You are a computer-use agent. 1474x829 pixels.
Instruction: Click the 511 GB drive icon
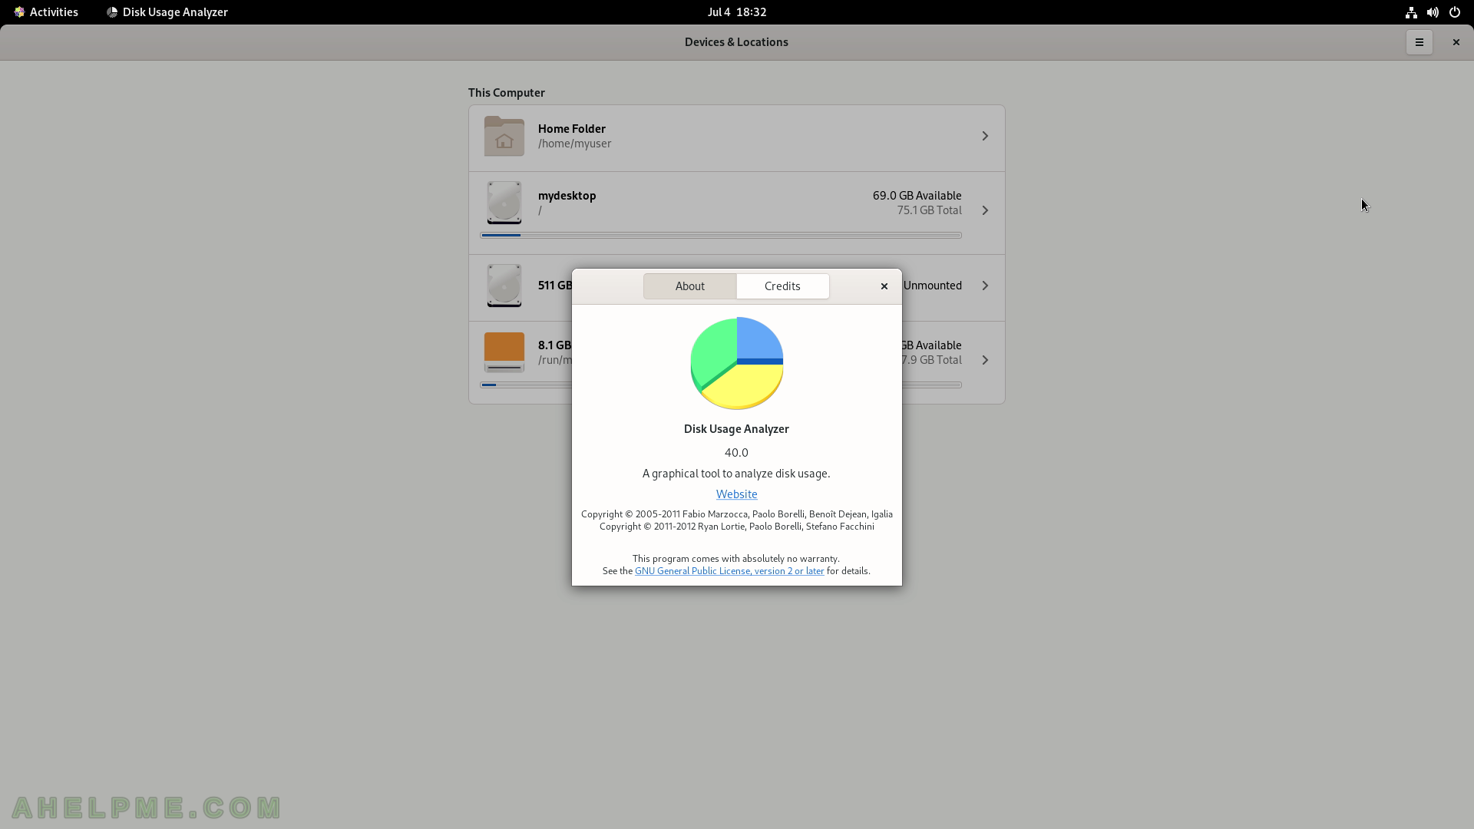[504, 285]
